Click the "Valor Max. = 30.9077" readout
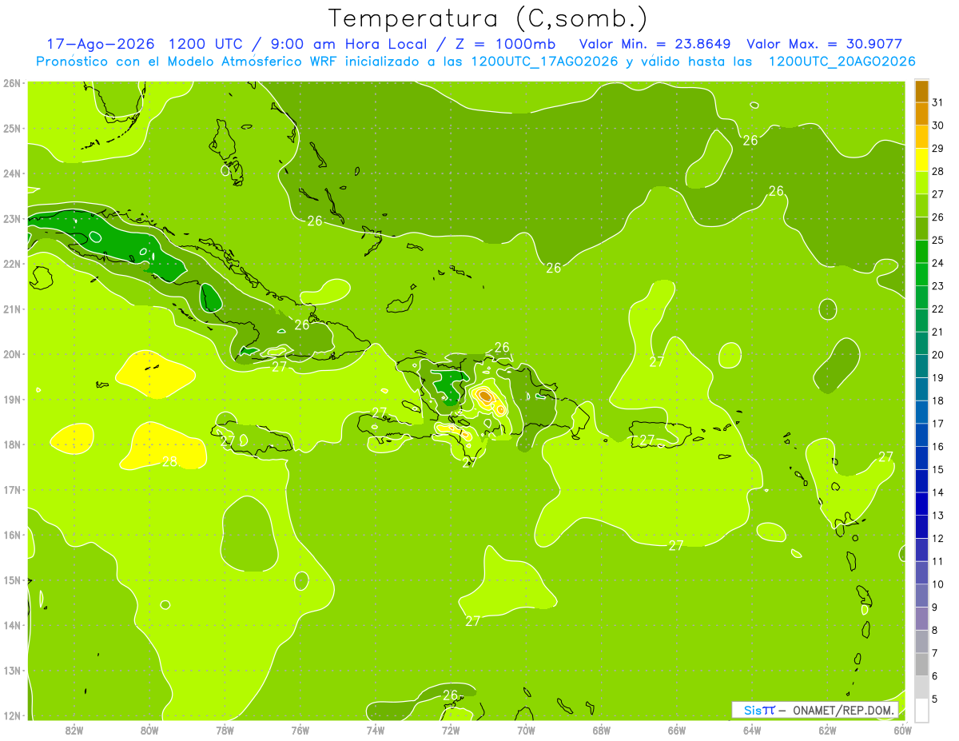Image resolution: width=959 pixels, height=741 pixels. pyautogui.click(x=824, y=44)
